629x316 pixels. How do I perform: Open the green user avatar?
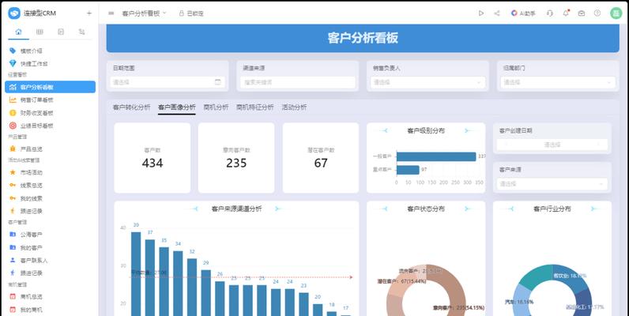(x=616, y=13)
